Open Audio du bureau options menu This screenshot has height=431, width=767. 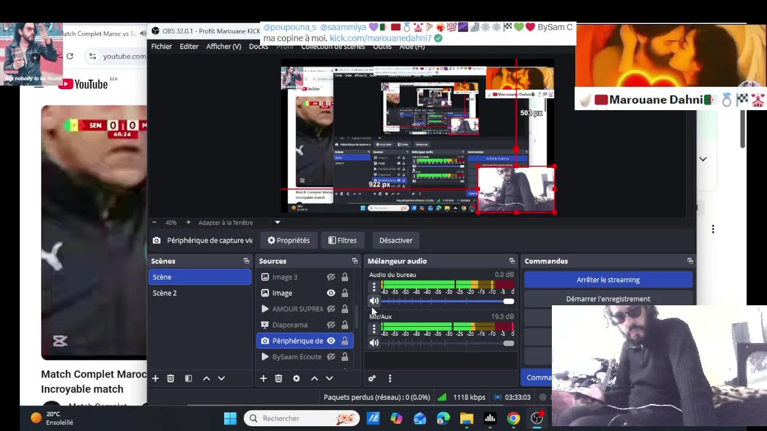[x=375, y=287]
